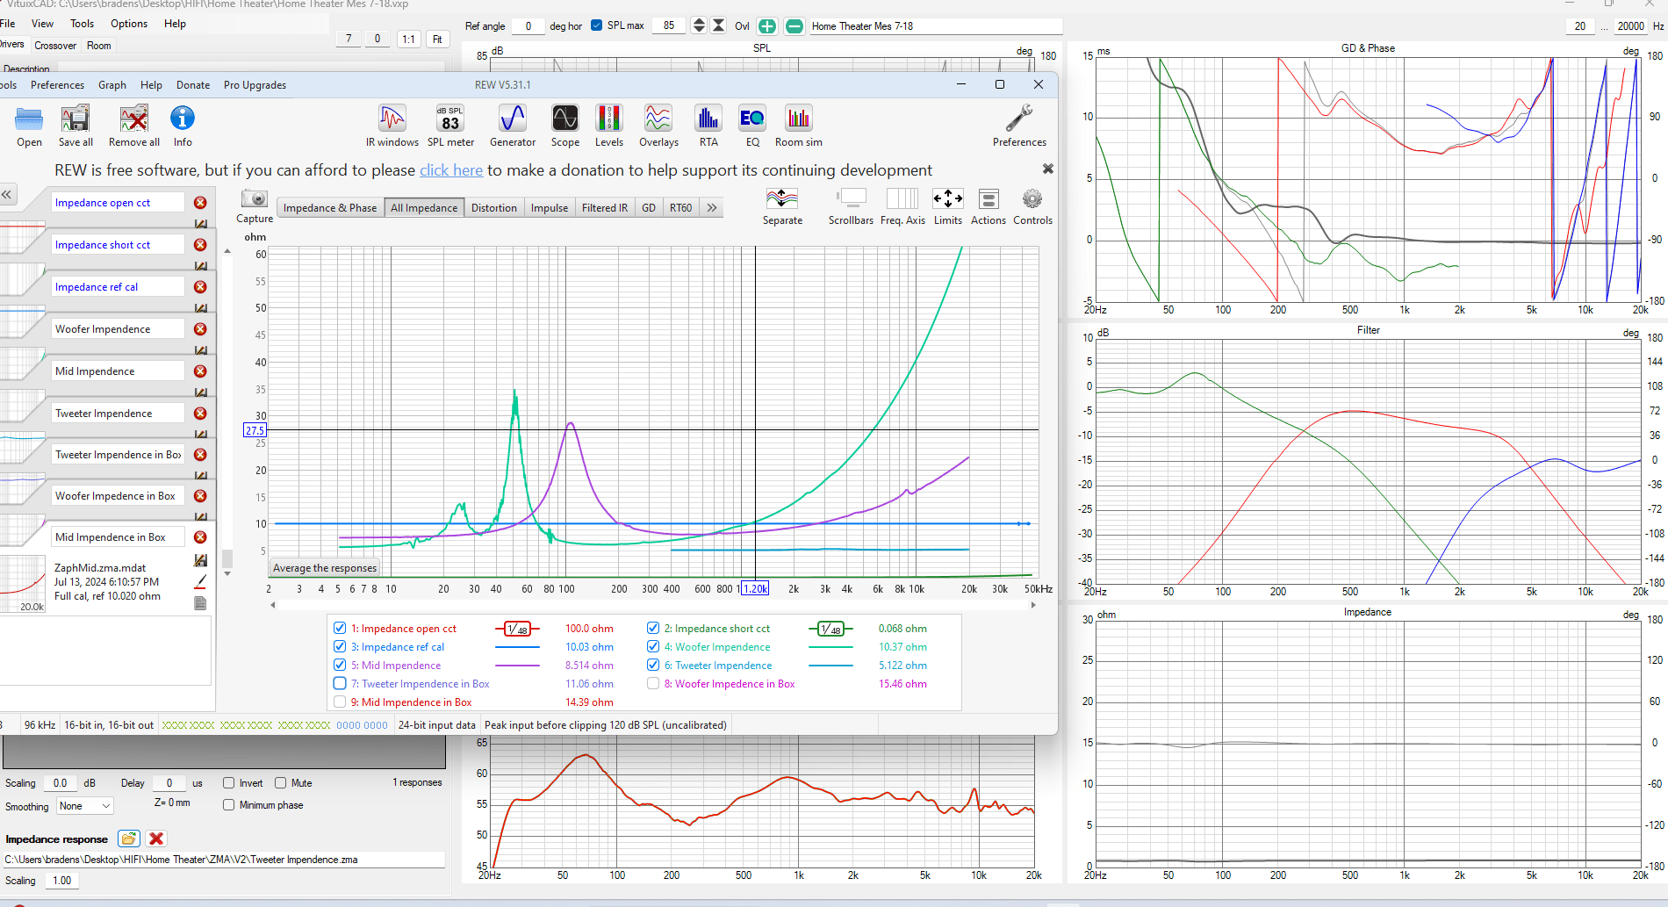Enable the Minimum phase checkbox

pos(228,805)
